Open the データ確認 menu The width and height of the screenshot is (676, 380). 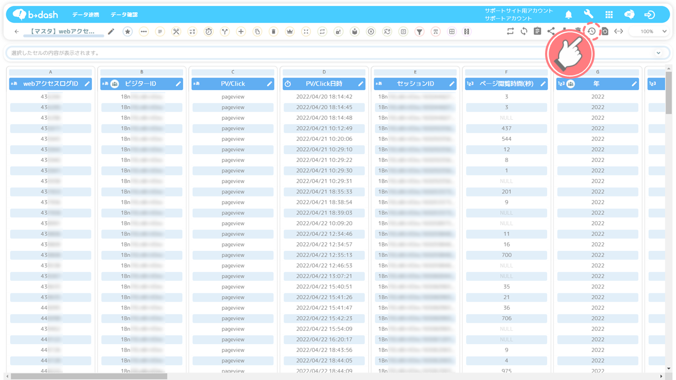pos(124,15)
